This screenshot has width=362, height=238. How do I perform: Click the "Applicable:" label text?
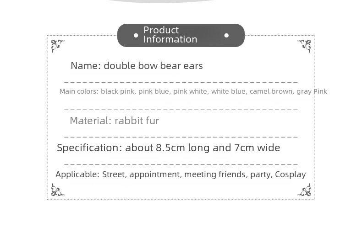coord(77,175)
